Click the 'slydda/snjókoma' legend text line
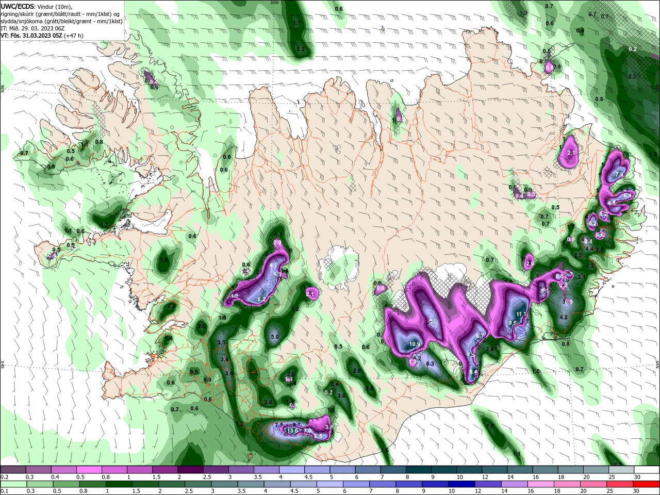The image size is (660, 495). pyautogui.click(x=61, y=21)
